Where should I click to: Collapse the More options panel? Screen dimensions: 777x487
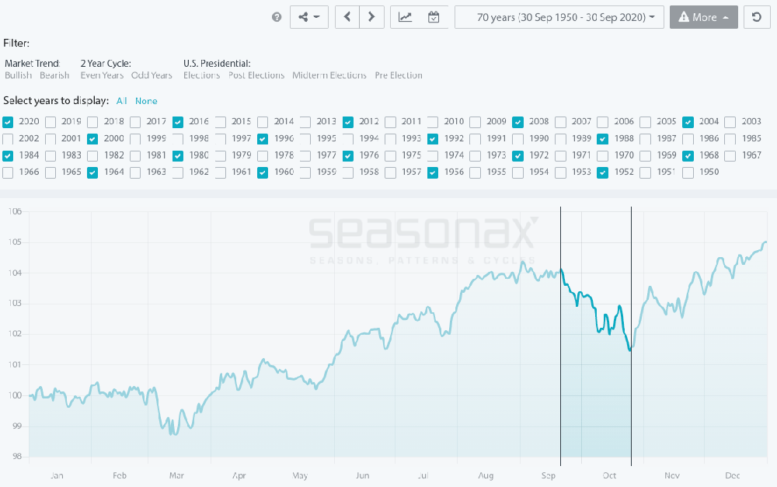tap(703, 17)
